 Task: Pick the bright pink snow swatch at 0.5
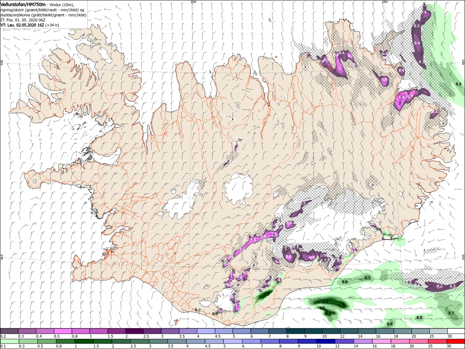coord(63,331)
